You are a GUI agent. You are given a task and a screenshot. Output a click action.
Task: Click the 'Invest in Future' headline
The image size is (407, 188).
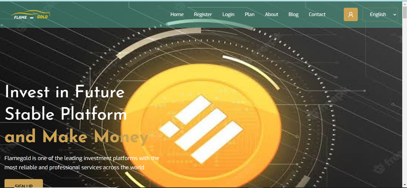click(x=65, y=92)
